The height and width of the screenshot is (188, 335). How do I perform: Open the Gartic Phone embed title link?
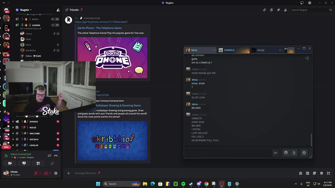99,28
